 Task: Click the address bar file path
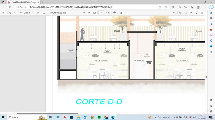[71, 7]
